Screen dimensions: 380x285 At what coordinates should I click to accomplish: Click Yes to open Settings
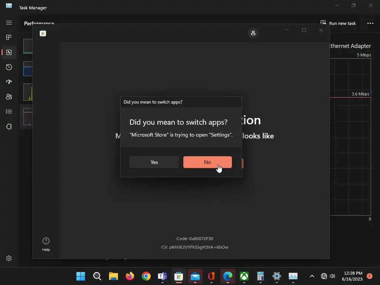tap(154, 162)
